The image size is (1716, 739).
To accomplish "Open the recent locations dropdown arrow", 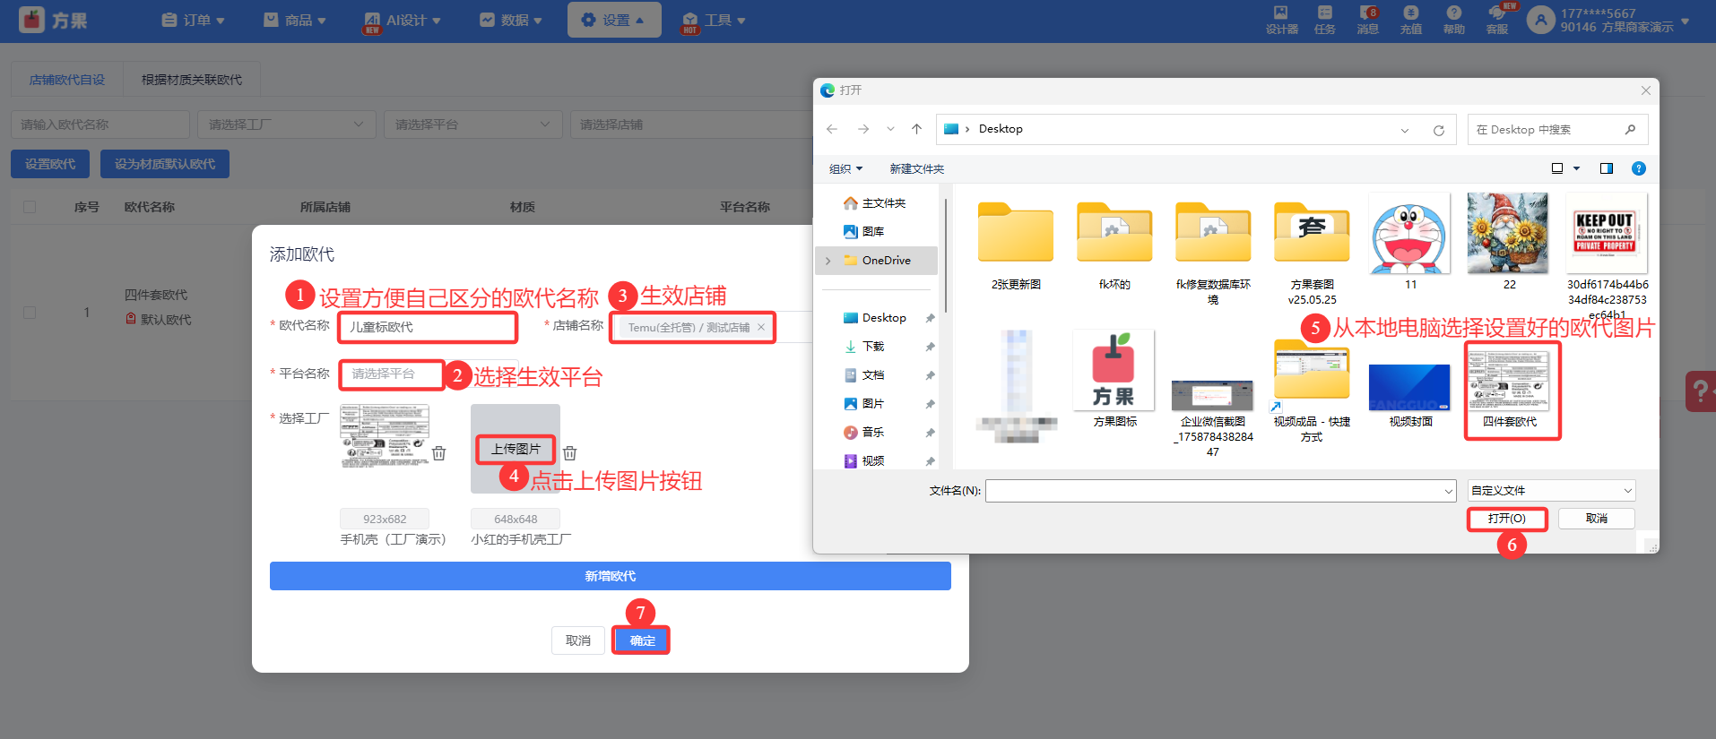I will tap(890, 129).
